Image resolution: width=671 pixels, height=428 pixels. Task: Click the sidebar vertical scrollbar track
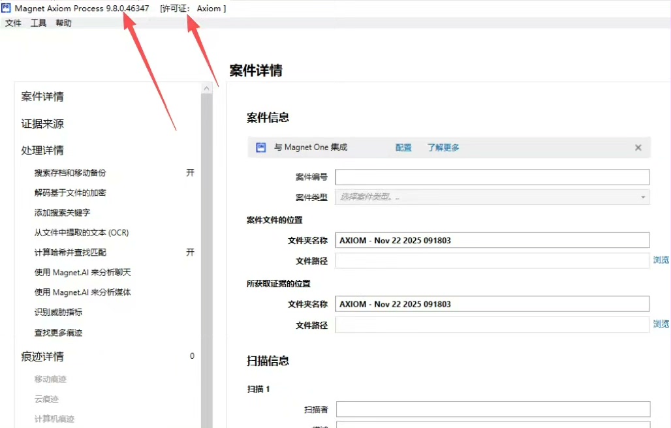point(207,261)
